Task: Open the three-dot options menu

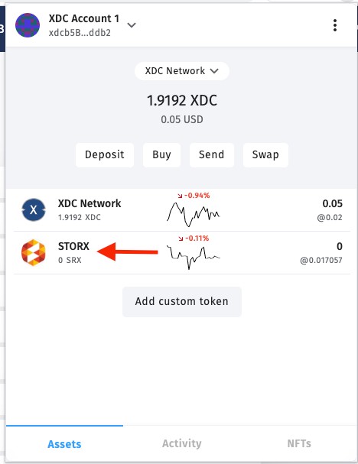Action: pos(335,25)
